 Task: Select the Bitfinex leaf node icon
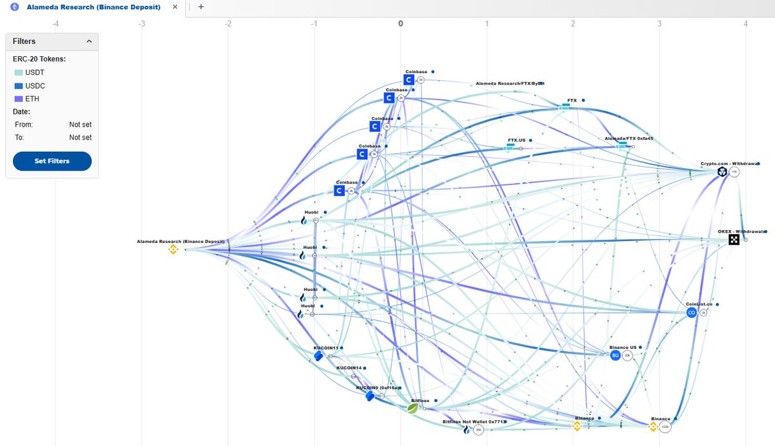[413, 409]
